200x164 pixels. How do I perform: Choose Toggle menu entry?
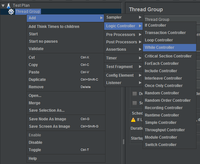tap(66, 150)
